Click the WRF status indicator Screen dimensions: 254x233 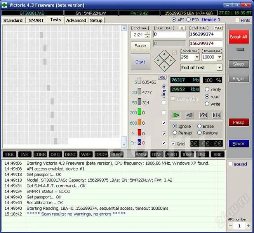click(86, 155)
